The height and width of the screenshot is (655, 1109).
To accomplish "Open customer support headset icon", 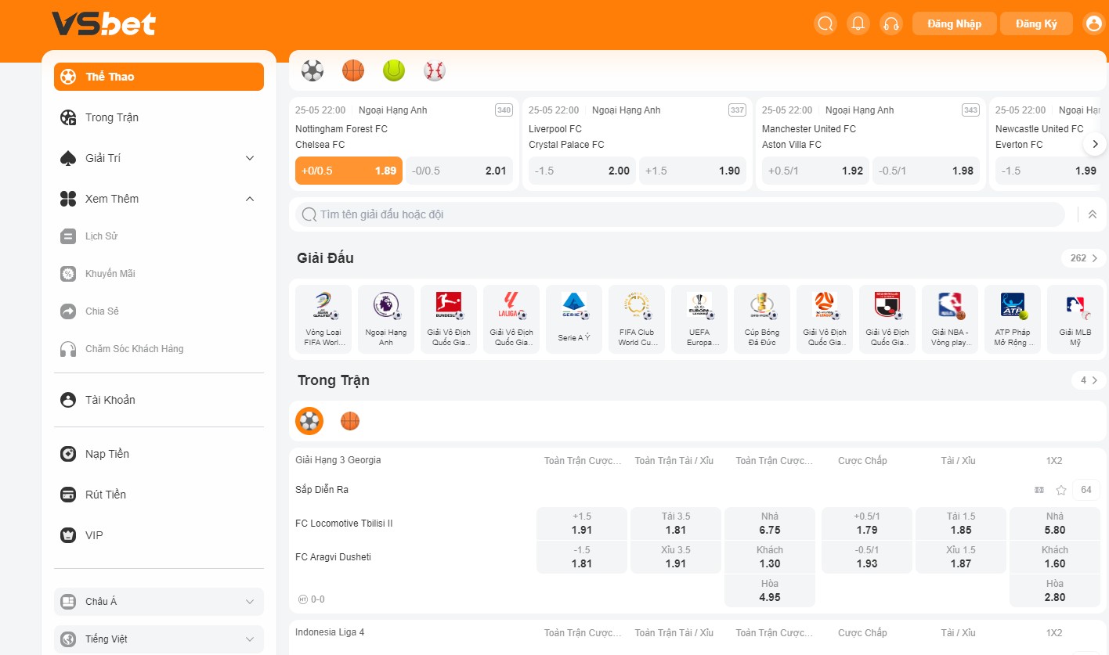I will tap(890, 23).
